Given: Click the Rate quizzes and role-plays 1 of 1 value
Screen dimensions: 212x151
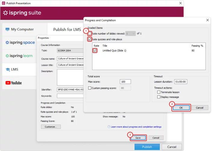Looking at the screenshot, I should [x=74, y=112].
